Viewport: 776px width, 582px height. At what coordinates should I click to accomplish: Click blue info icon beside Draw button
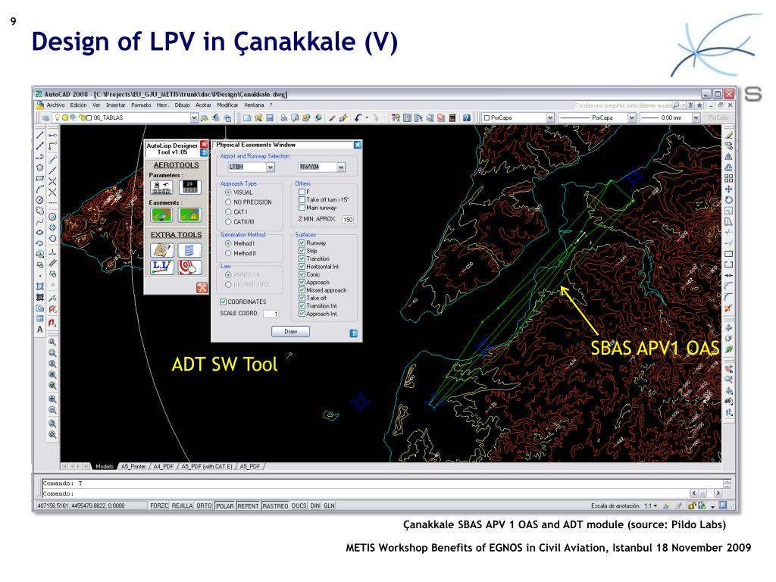click(353, 333)
